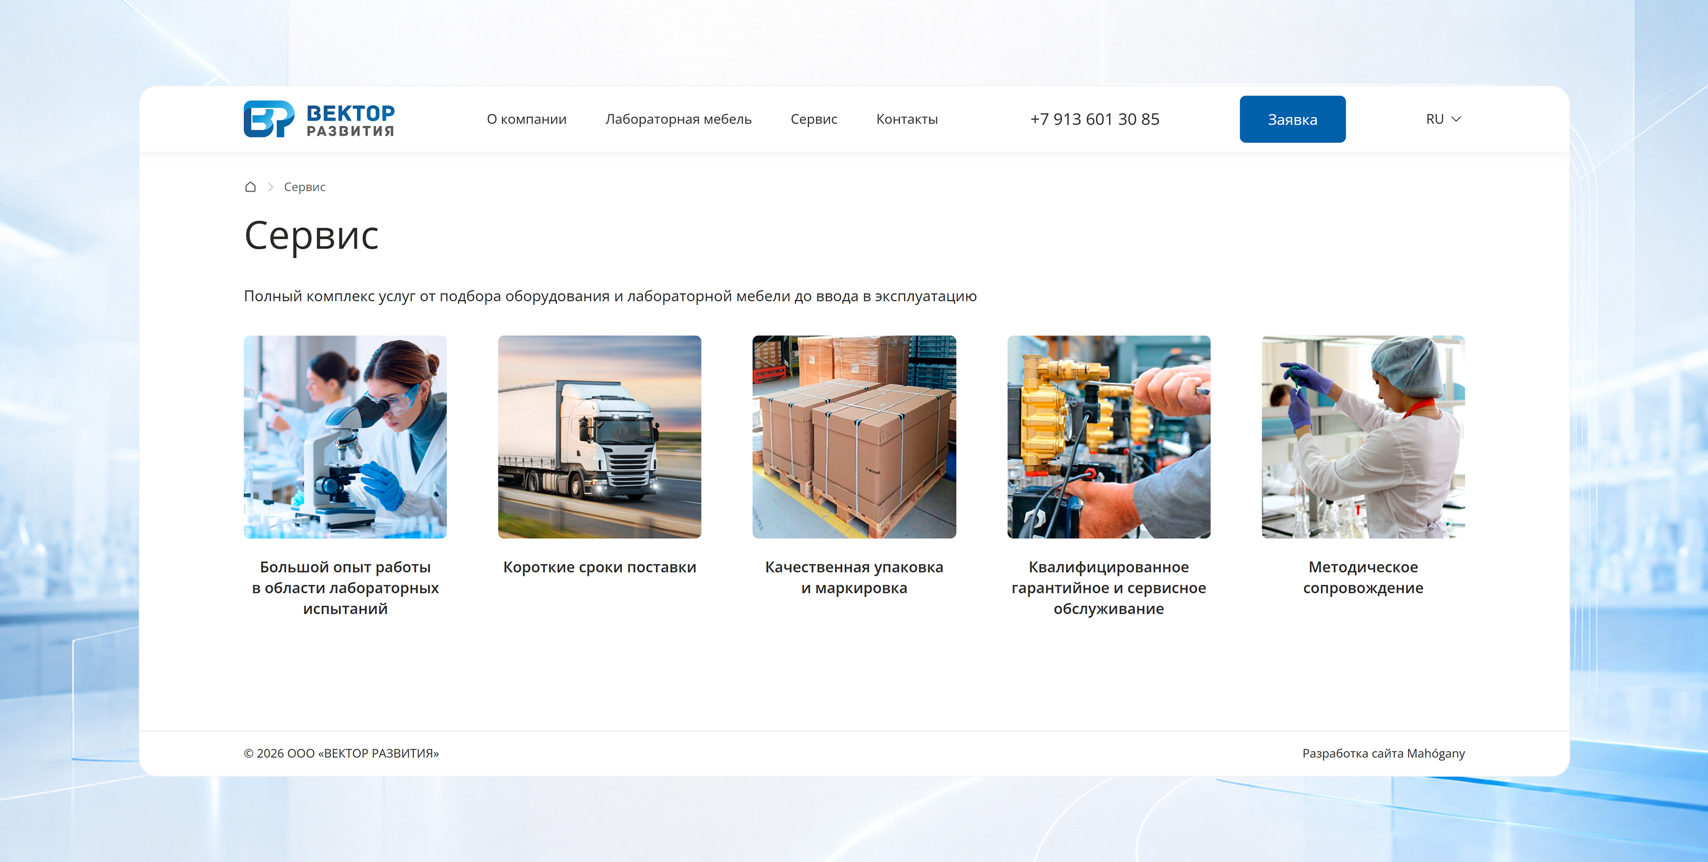The height and width of the screenshot is (862, 1708).
Task: Open the warranty service repair thumbnail
Action: [1108, 437]
